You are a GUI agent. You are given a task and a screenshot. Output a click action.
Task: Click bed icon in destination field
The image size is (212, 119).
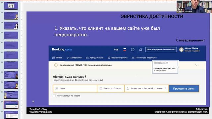57,89
